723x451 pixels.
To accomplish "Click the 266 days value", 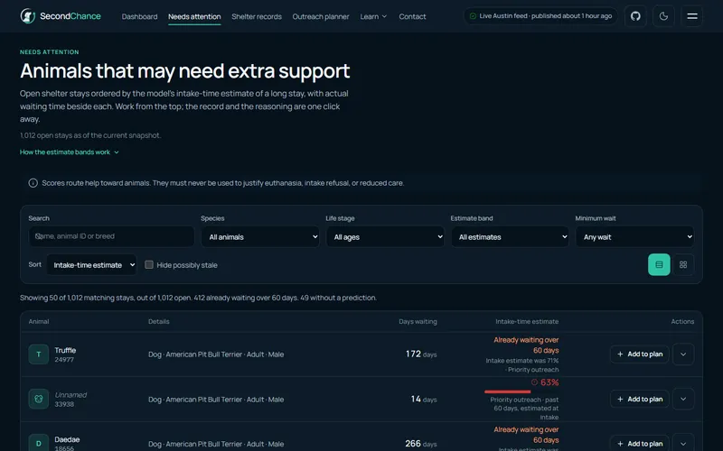I will (421, 444).
